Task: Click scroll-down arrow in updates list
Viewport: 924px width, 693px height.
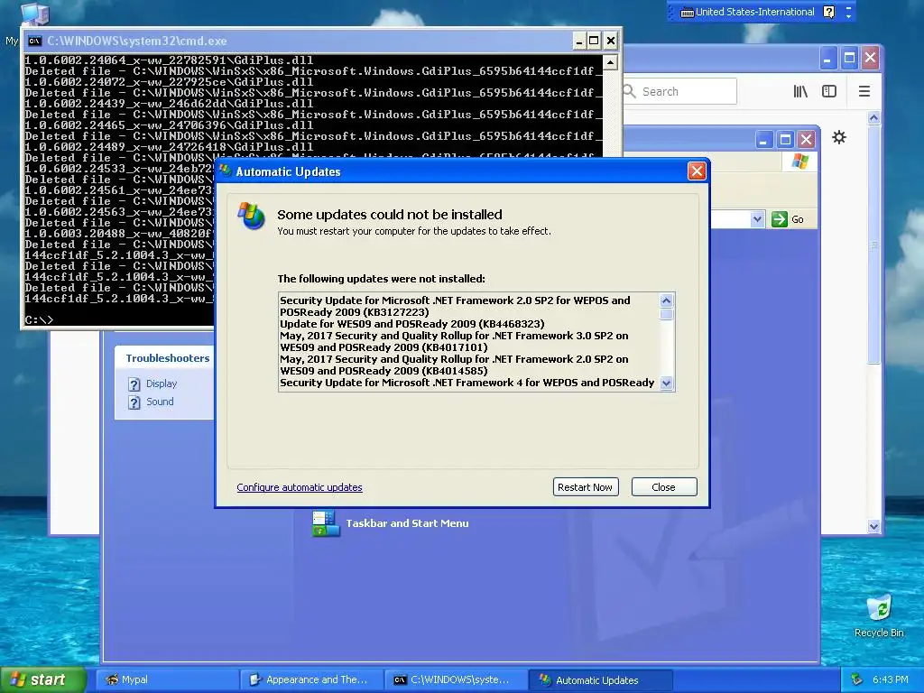Action: tap(667, 383)
